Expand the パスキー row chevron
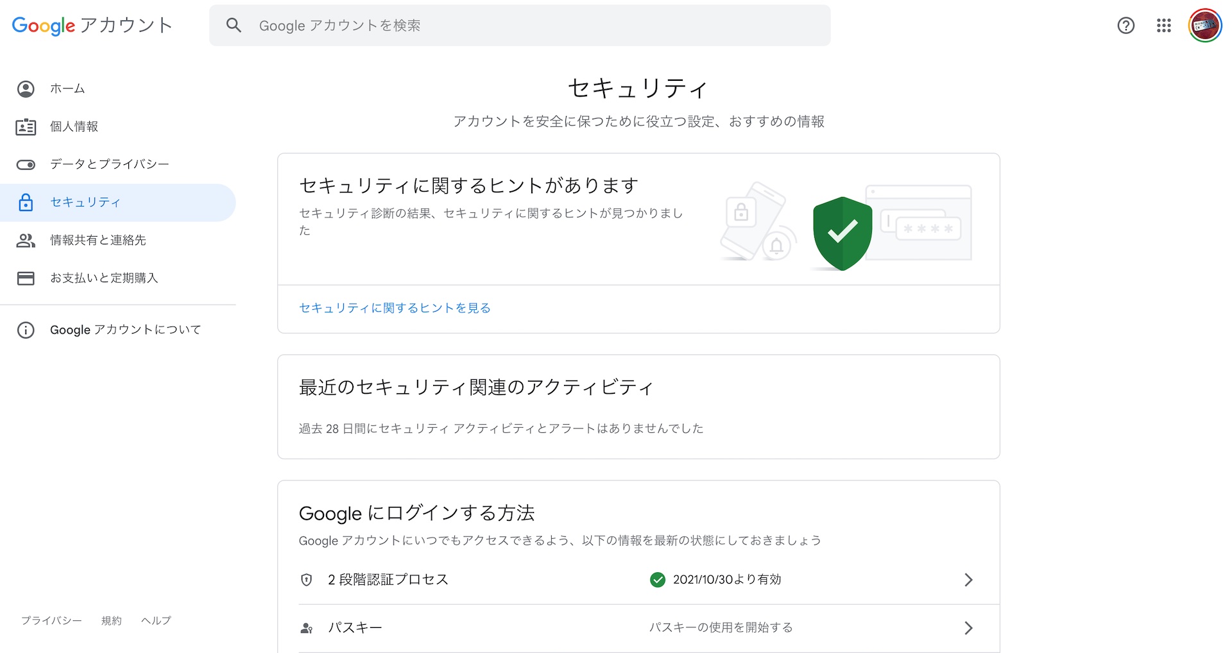Image resolution: width=1232 pixels, height=653 pixels. pos(968,628)
